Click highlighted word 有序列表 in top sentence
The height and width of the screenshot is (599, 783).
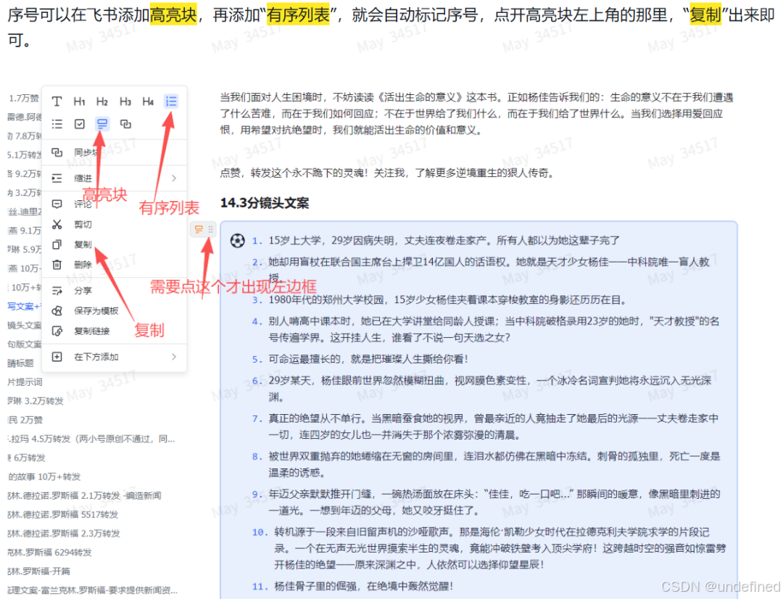(298, 15)
